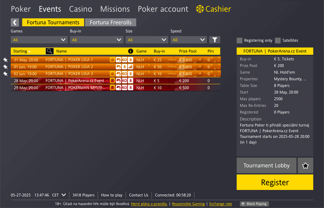Click the back arrow button
Screen dimensions: 324x208
15,22
